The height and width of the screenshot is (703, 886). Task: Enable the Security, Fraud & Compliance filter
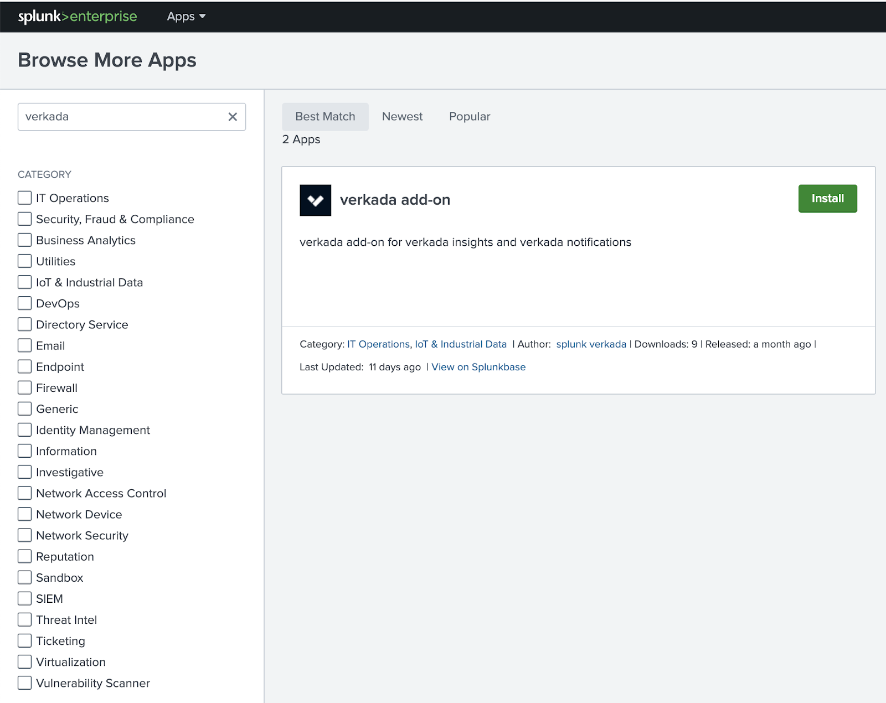(24, 219)
